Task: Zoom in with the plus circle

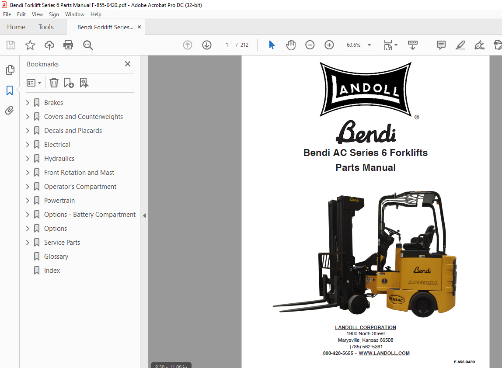Action: point(329,45)
